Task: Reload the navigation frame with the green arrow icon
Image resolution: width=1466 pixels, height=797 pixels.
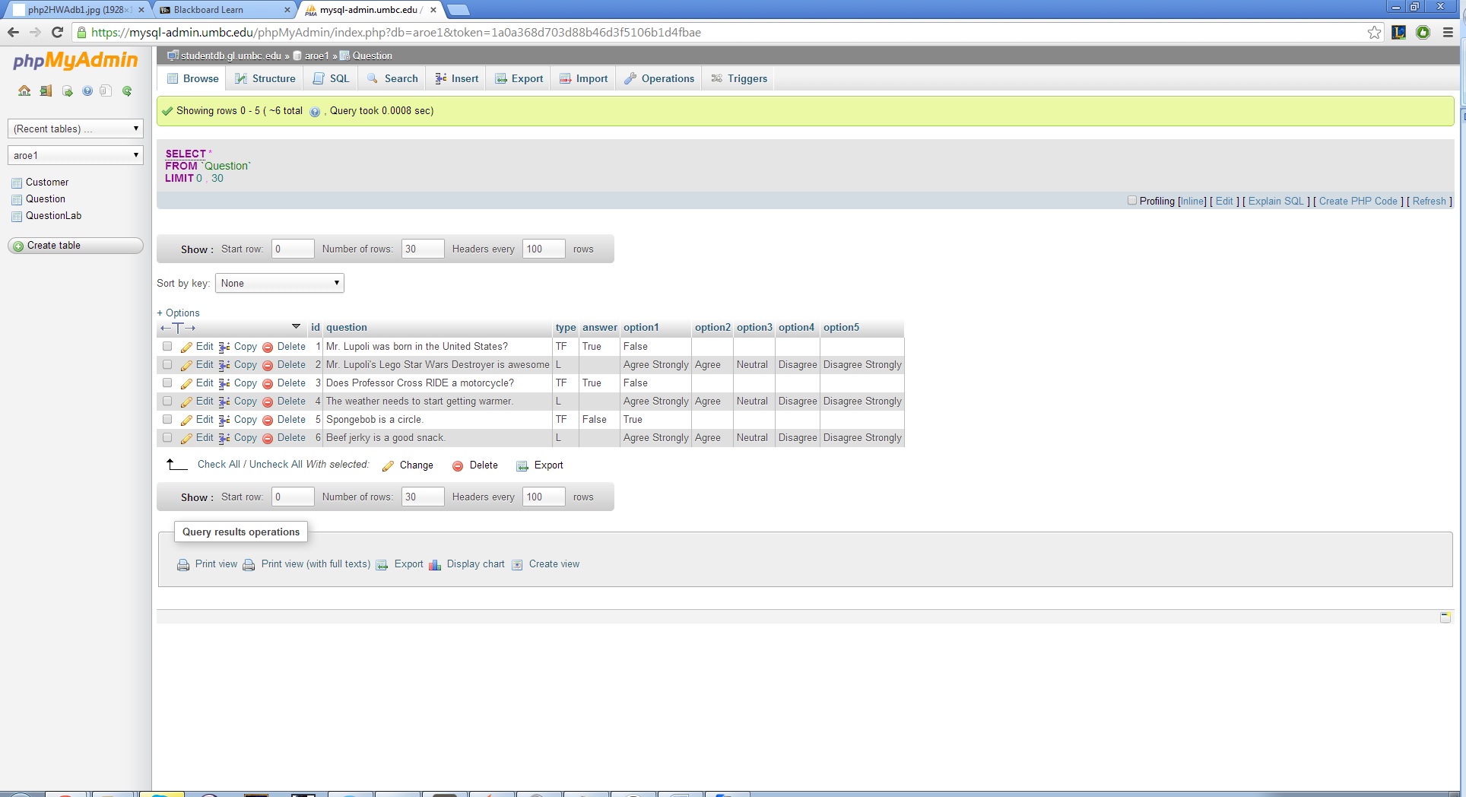Action: click(x=127, y=91)
